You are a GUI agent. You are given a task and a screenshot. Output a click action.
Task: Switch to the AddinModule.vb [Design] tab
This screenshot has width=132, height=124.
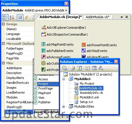pos(61,17)
